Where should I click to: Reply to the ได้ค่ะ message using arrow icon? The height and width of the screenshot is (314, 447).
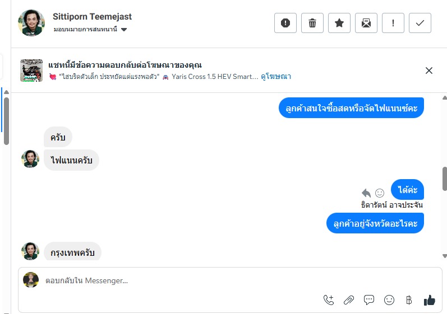(366, 193)
